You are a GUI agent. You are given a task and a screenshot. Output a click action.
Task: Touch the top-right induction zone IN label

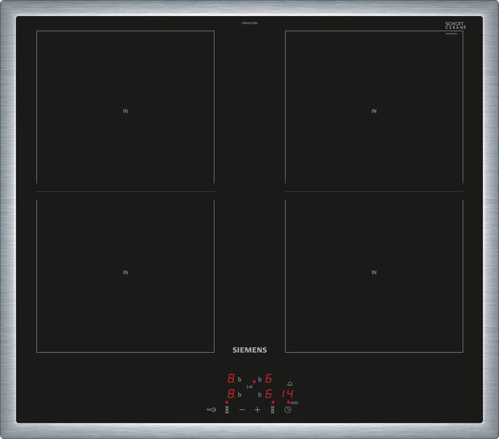pyautogui.click(x=374, y=111)
